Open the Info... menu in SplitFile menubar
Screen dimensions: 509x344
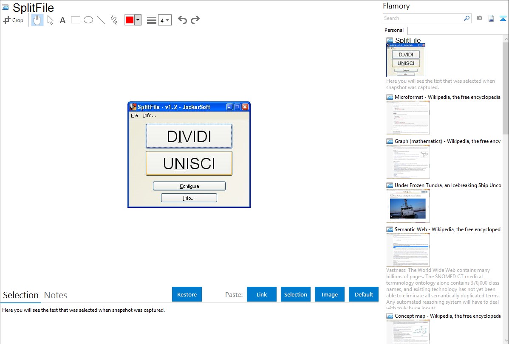tap(149, 115)
